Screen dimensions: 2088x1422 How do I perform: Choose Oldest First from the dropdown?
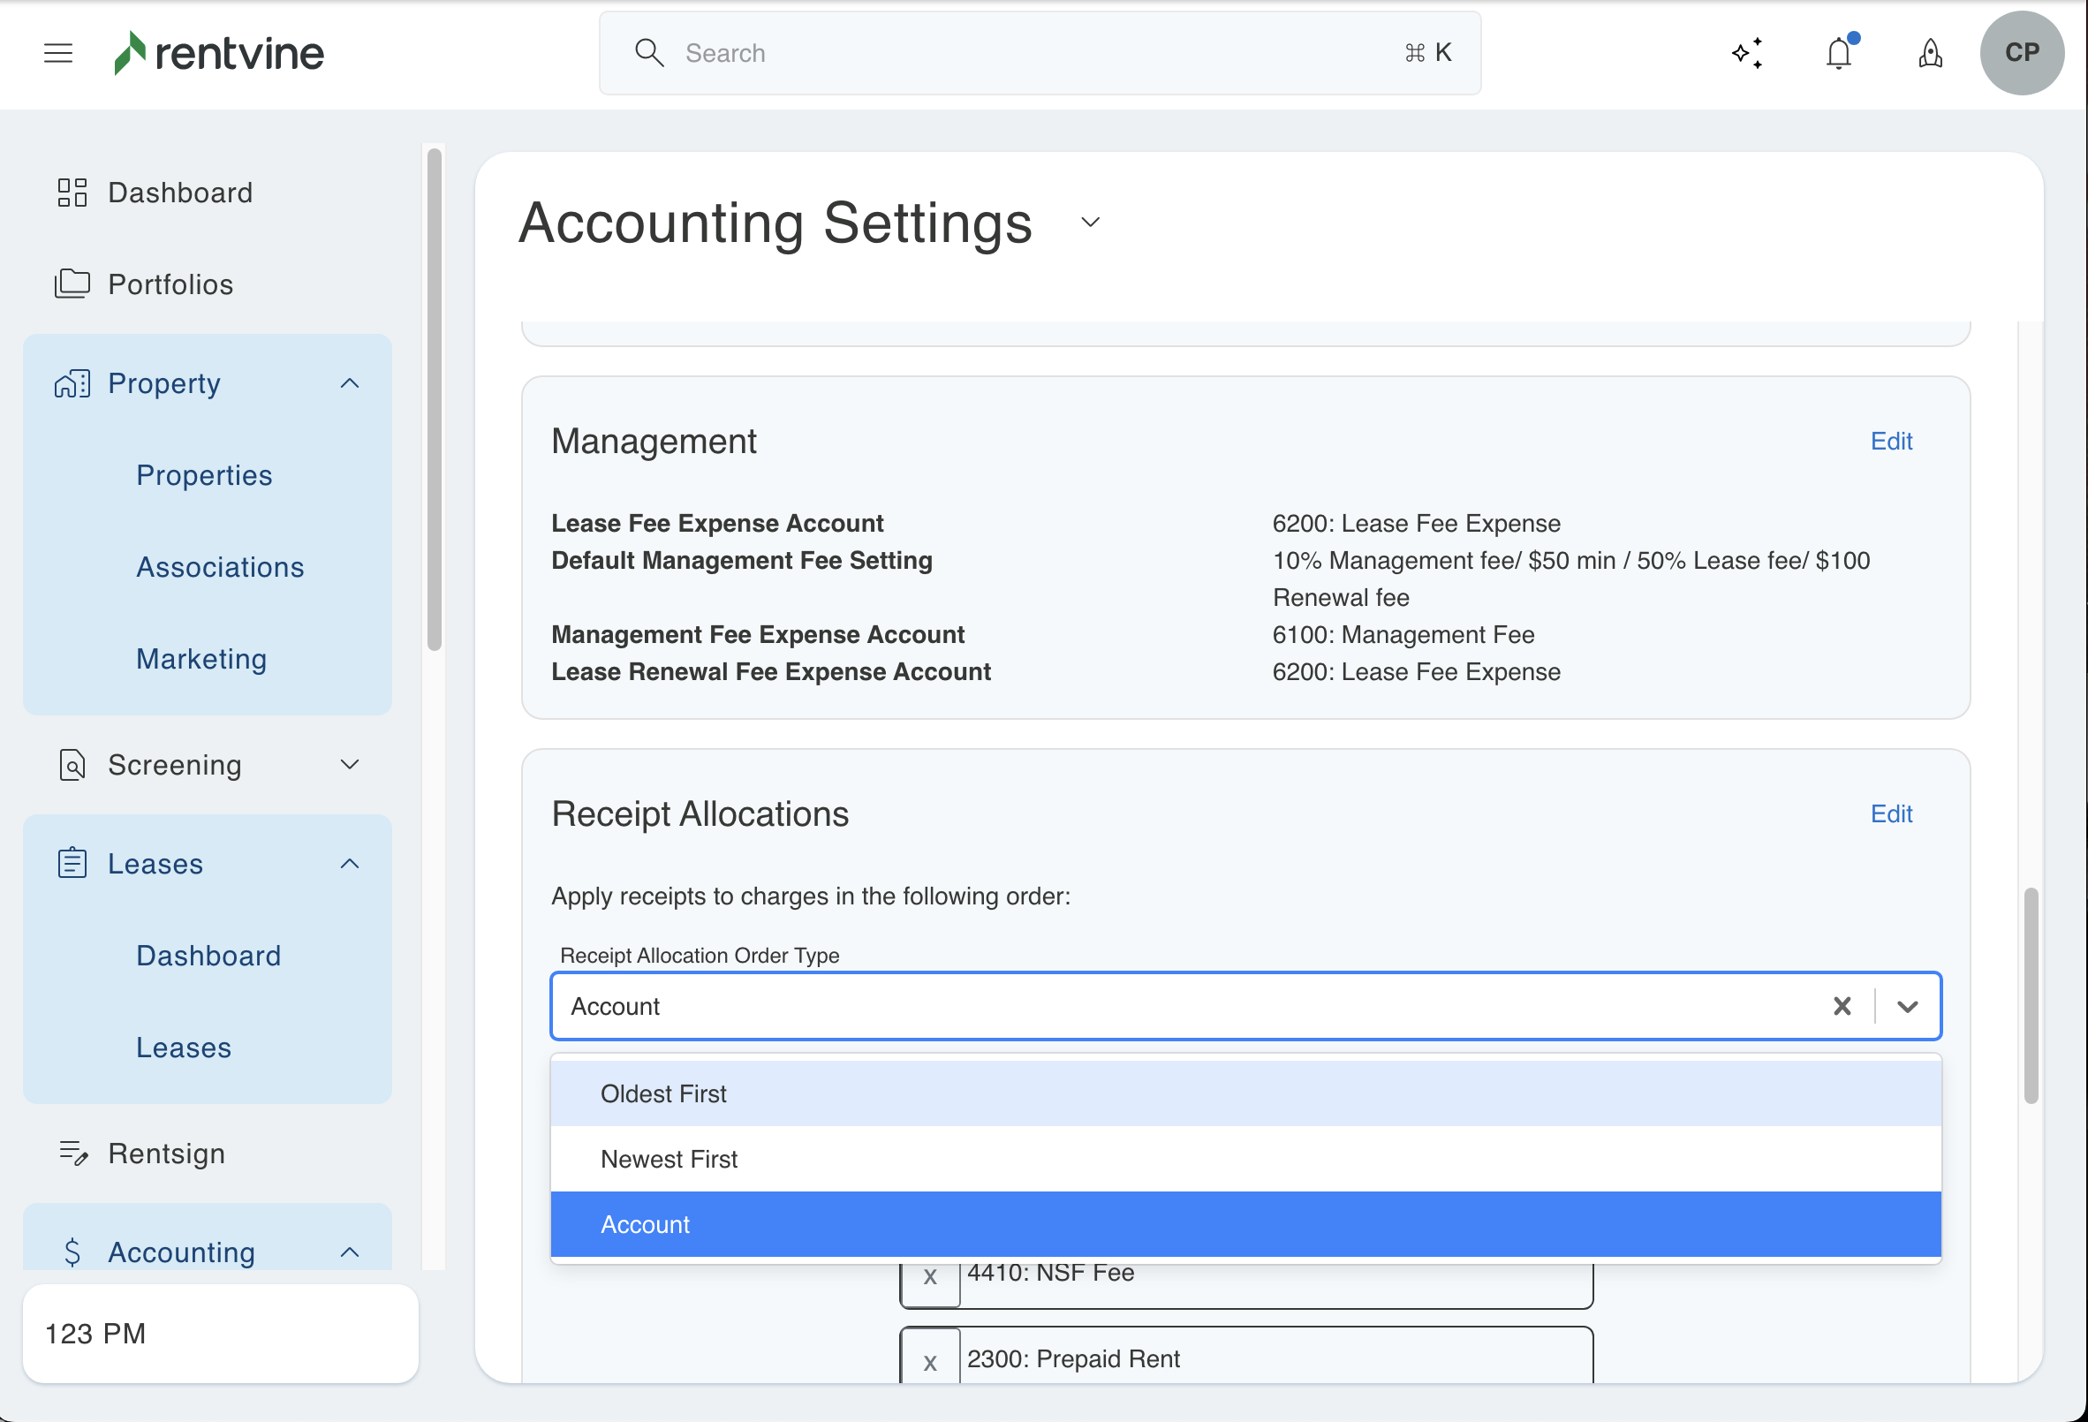click(663, 1093)
